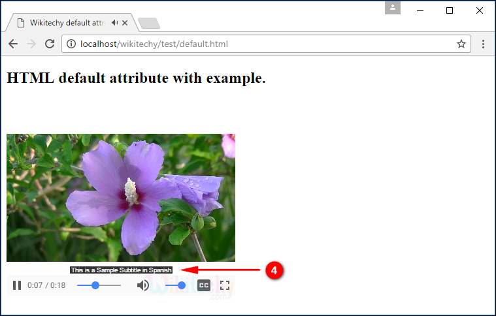The height and width of the screenshot is (316, 496).
Task: Click the video volume slider
Action: (x=174, y=285)
